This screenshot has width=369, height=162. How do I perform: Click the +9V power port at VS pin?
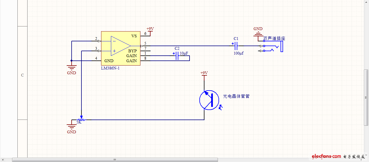coord(150,29)
